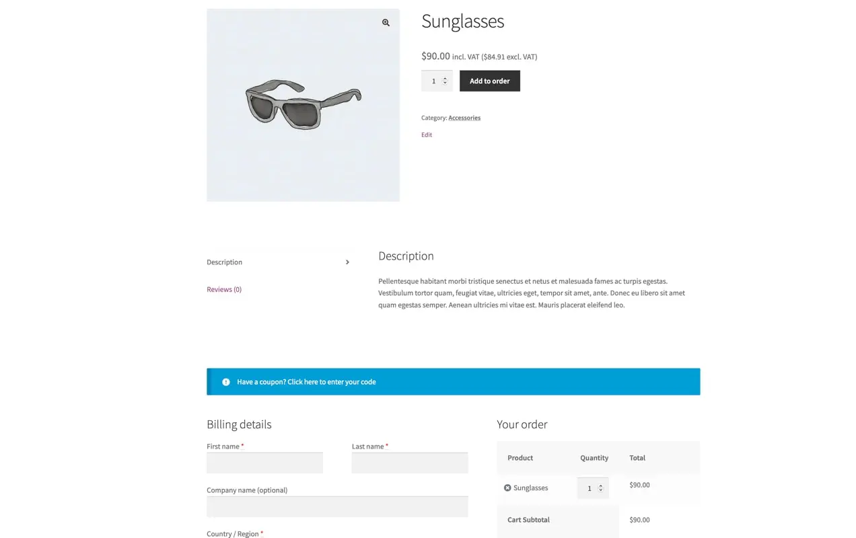Click the magnifier zoom icon on product image
The width and height of the screenshot is (856, 538).
386,23
